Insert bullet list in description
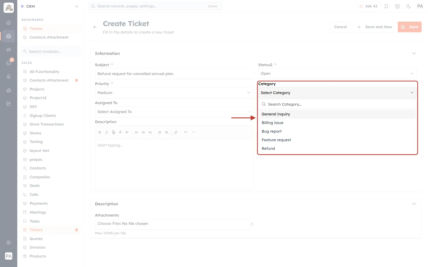This screenshot has height=267, width=428. point(160,132)
